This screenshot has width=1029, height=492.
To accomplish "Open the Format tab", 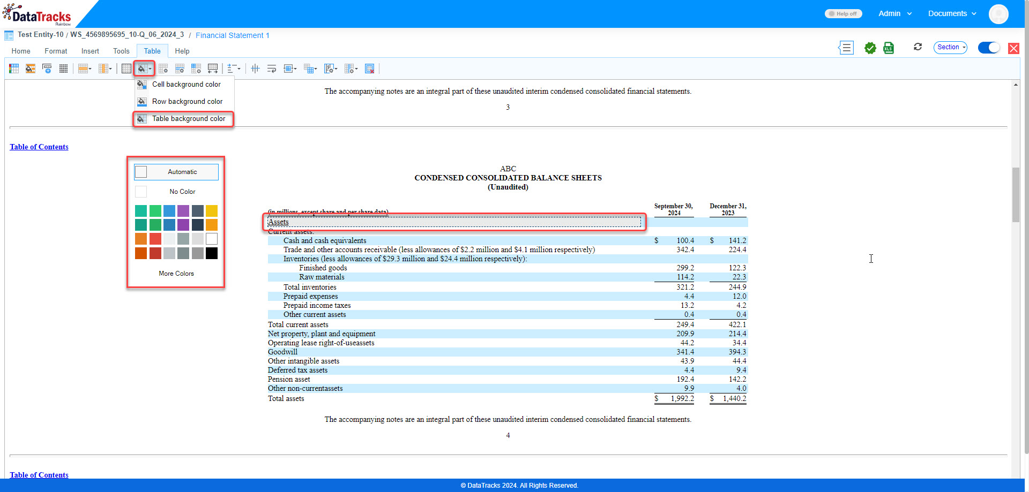I will coord(56,51).
